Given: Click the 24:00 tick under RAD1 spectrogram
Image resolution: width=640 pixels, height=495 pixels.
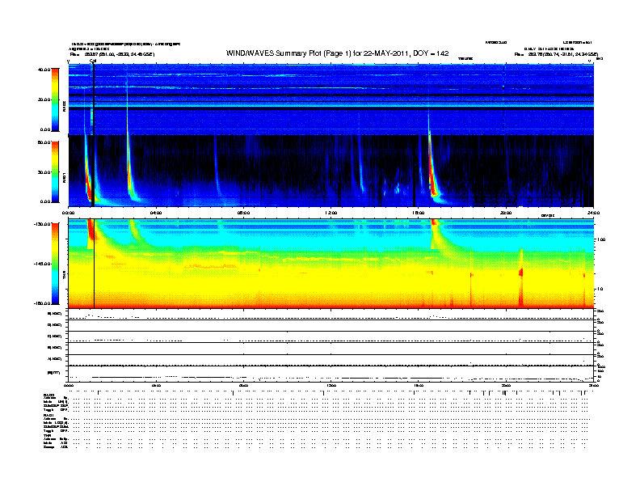Looking at the screenshot, I should tap(593, 213).
